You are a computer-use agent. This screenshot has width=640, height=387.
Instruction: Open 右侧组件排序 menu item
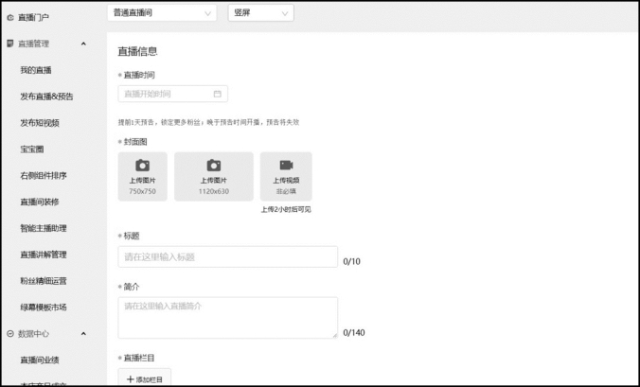coord(44,176)
